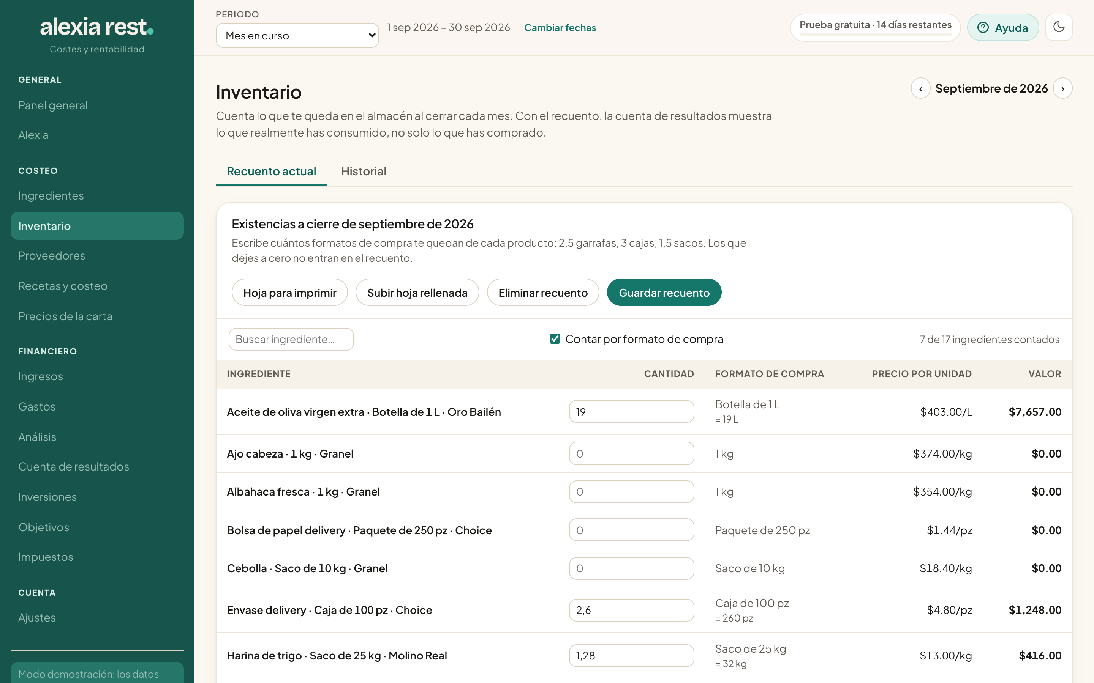Click CANTIDAD column header
The height and width of the screenshot is (683, 1094).
click(669, 374)
